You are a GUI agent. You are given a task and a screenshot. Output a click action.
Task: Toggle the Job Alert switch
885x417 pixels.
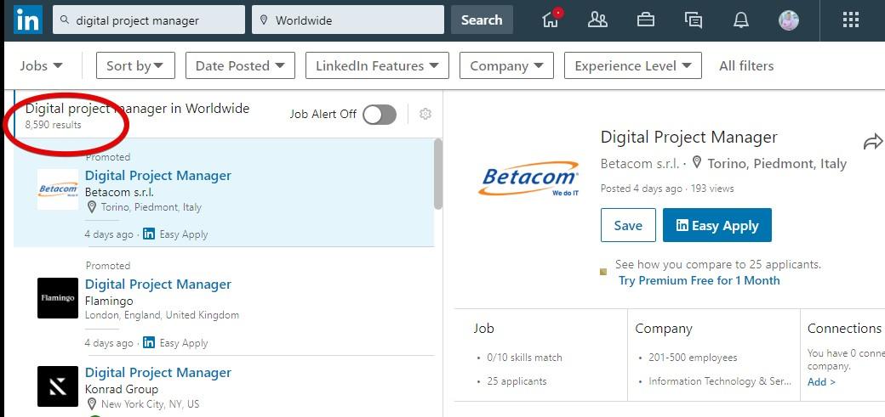click(x=380, y=115)
